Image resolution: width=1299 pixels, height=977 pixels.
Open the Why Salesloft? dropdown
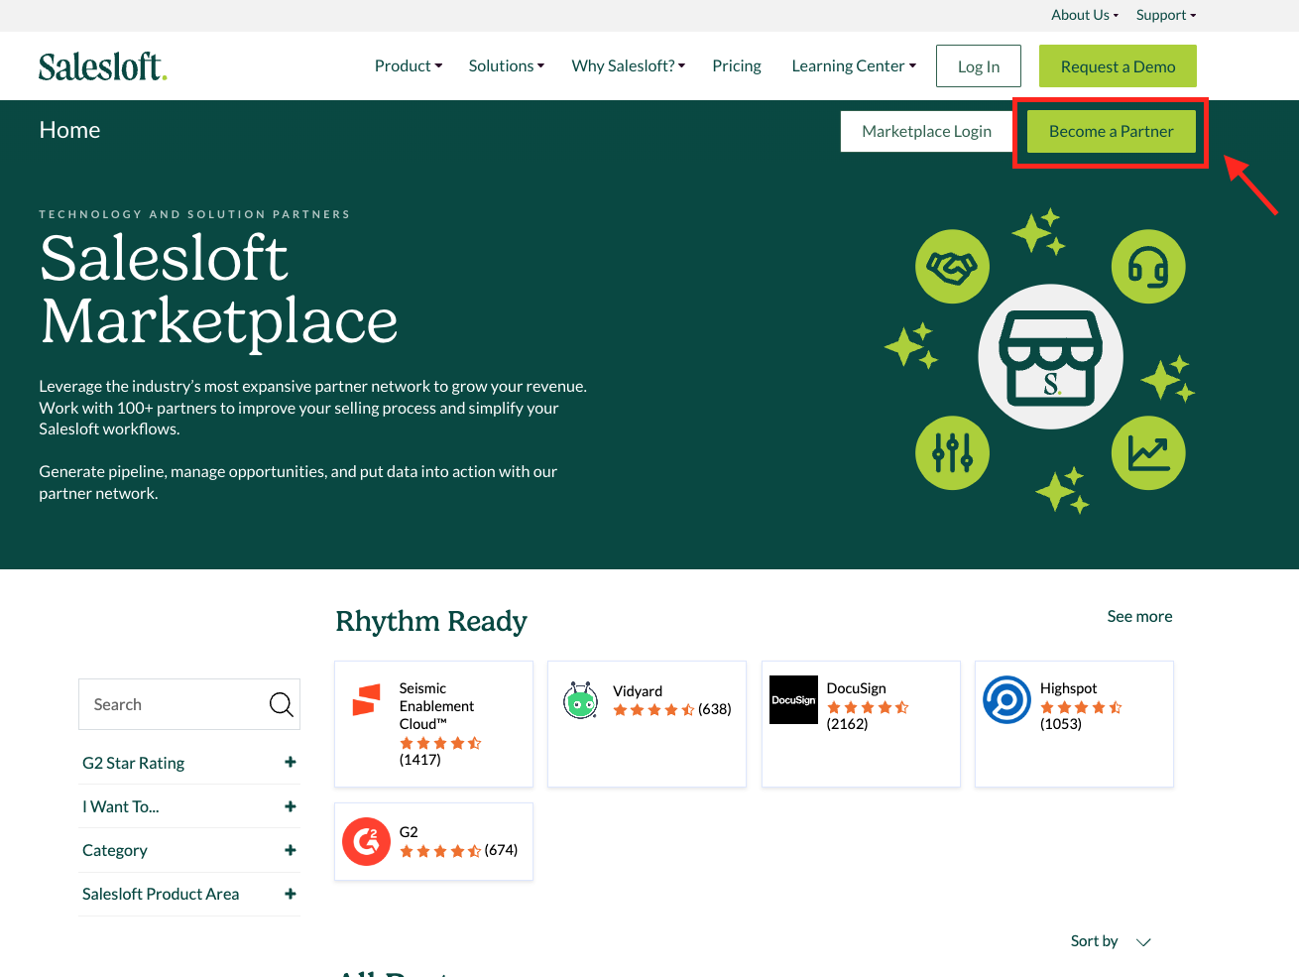[629, 66]
